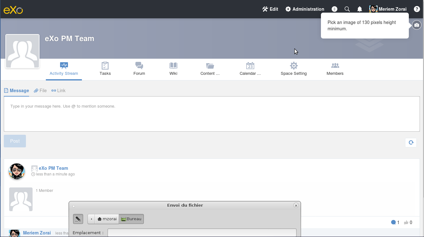Viewport: 424px width, 237px height.
Task: Click into the message text area
Action: click(x=212, y=114)
